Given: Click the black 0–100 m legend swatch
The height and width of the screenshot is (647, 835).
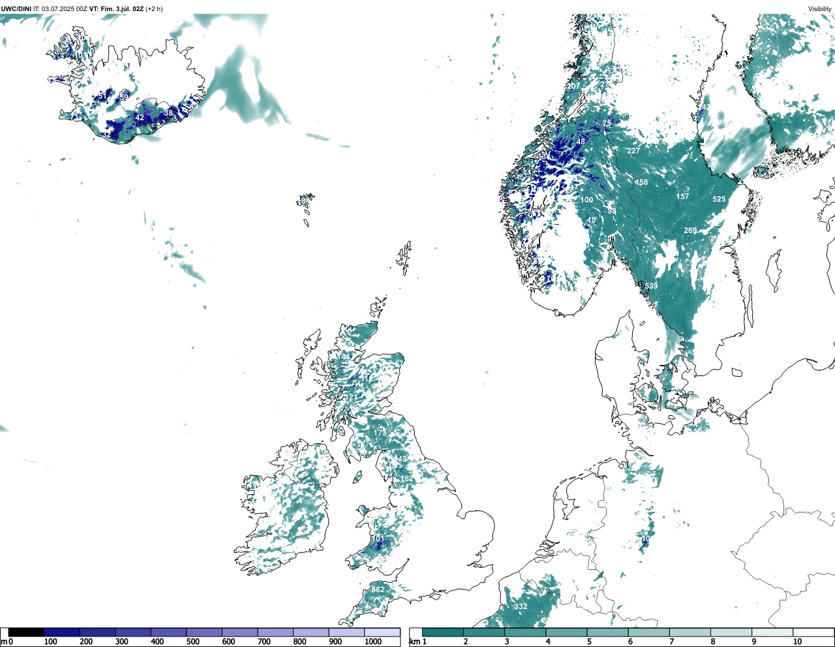Looking at the screenshot, I should (x=26, y=632).
